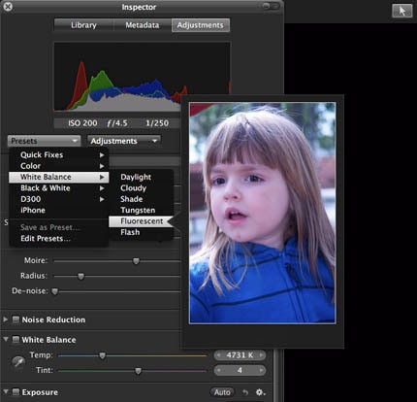Image resolution: width=417 pixels, height=402 pixels.
Task: Decrease Tint value with left arrow
Action: (x=219, y=370)
